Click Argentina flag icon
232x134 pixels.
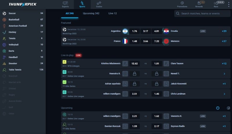(x=125, y=31)
